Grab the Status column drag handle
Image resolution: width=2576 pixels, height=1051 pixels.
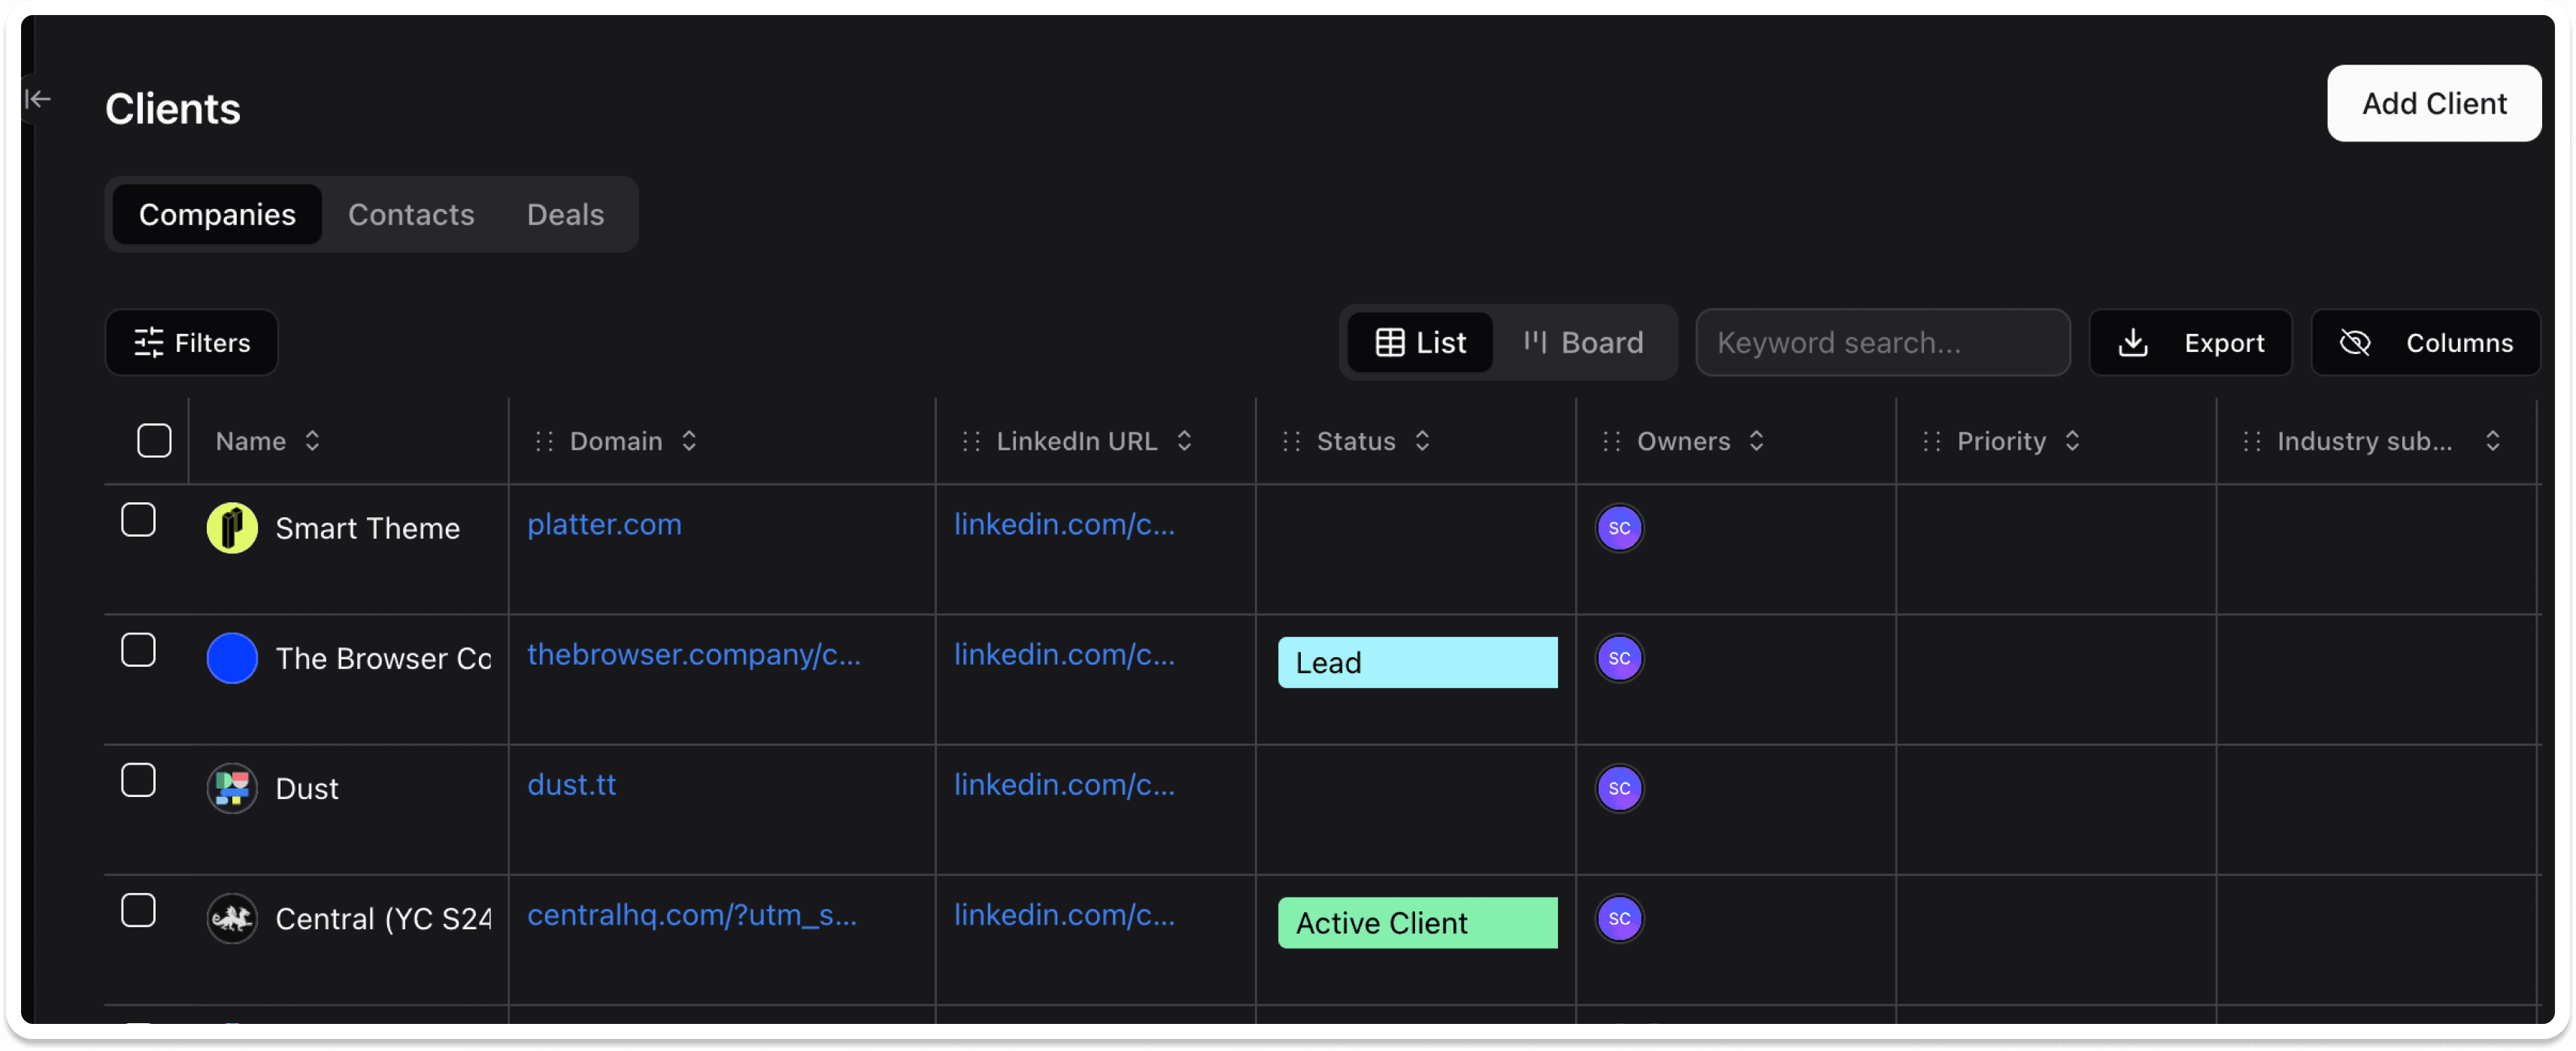(x=1292, y=442)
